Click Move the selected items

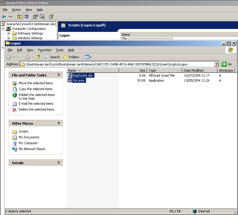[x=36, y=83]
